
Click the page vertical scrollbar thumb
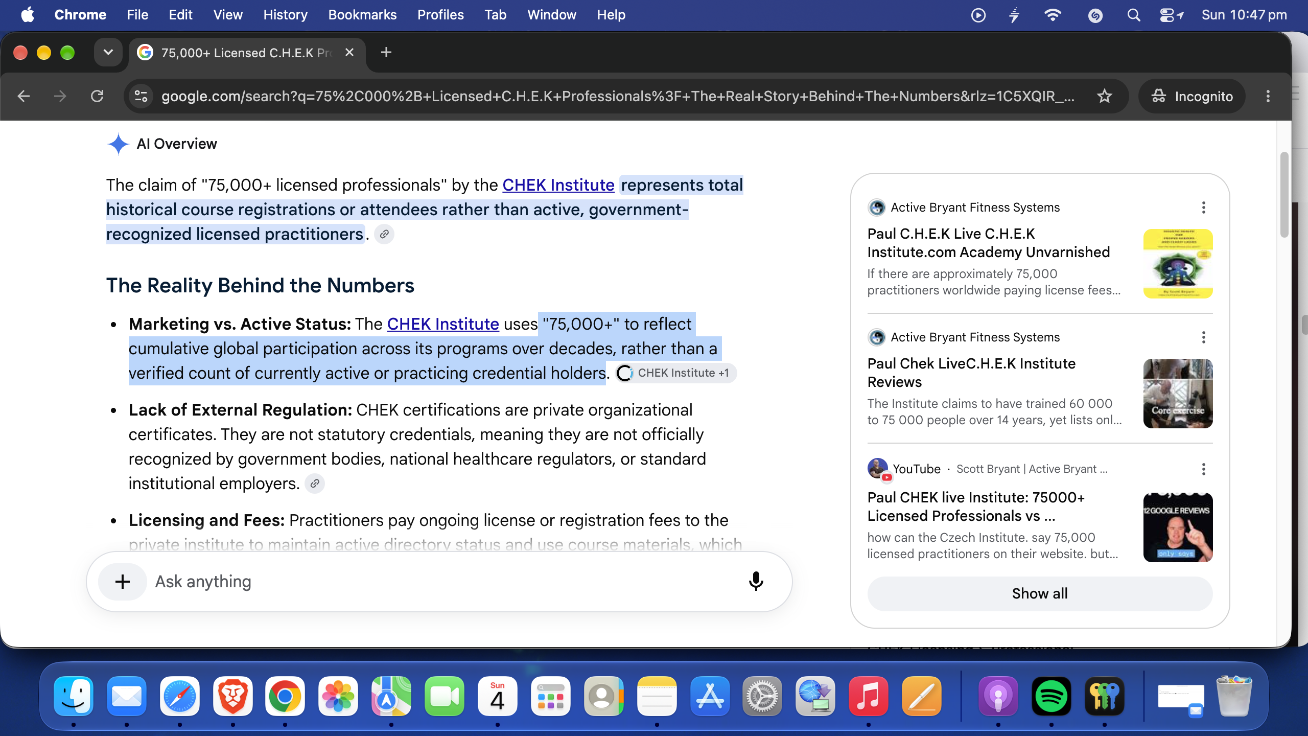tap(1284, 194)
